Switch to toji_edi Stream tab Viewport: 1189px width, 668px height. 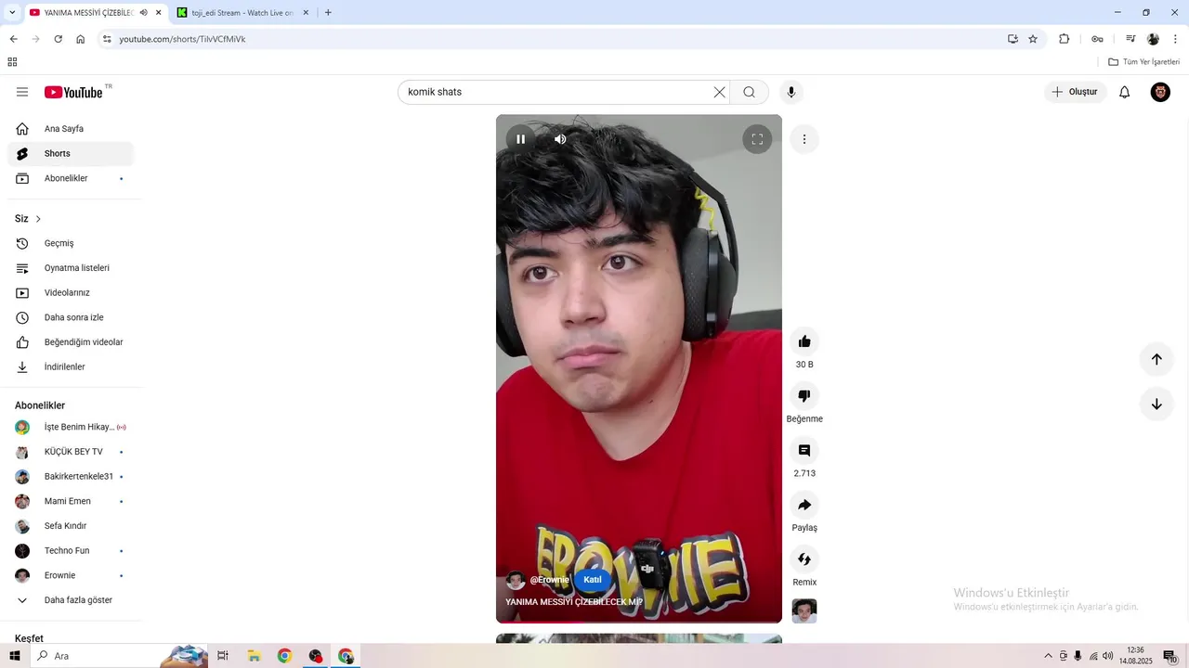point(242,13)
